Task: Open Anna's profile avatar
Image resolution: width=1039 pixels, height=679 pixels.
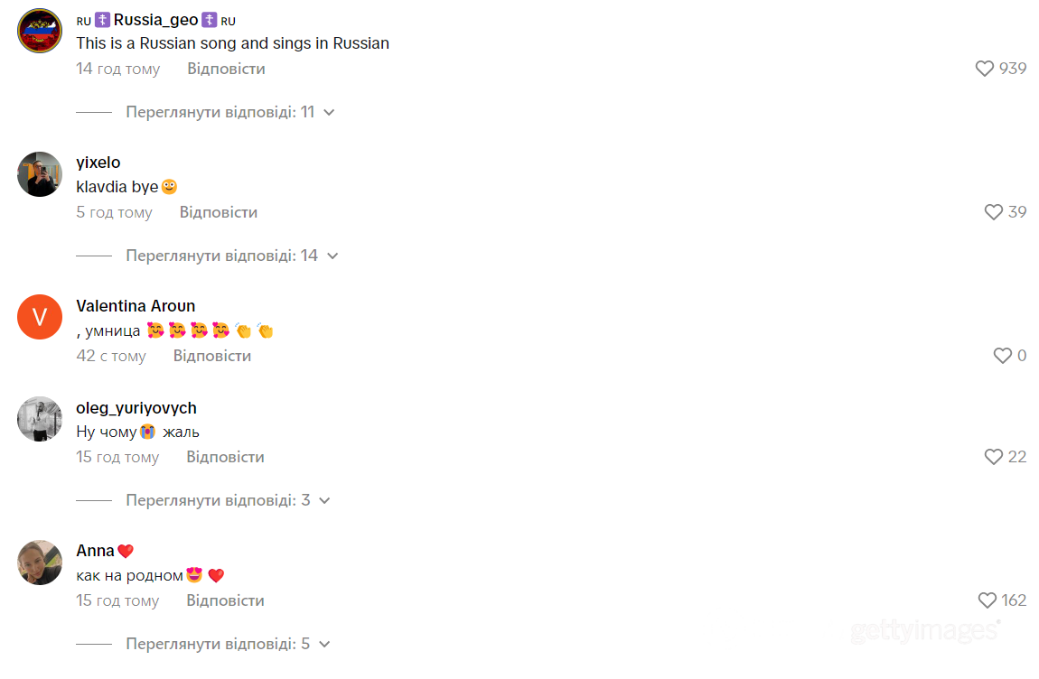Action: (40, 563)
